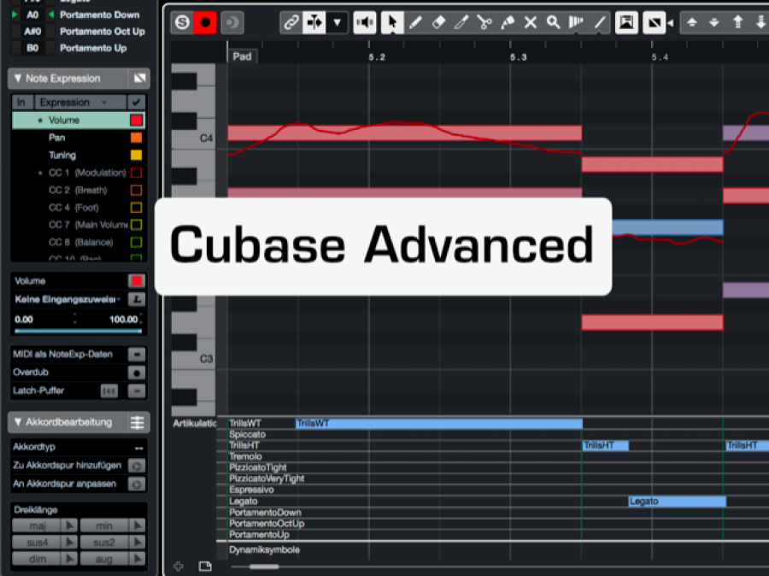Toggle the Latch-Puffer switch

pyautogui.click(x=137, y=391)
